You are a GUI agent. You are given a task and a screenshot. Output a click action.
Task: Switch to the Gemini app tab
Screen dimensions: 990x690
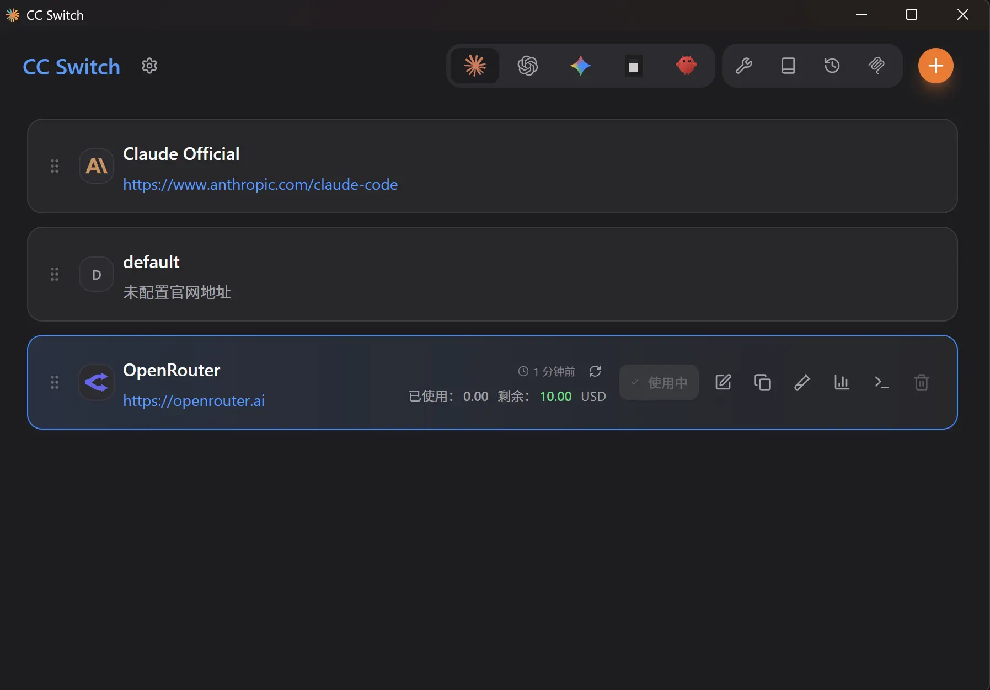(x=581, y=66)
